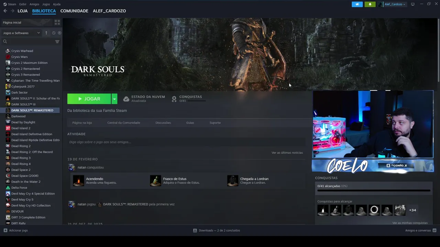The image size is (440, 247).
Task: Click the forward navigation arrow
Action: pos(12,11)
